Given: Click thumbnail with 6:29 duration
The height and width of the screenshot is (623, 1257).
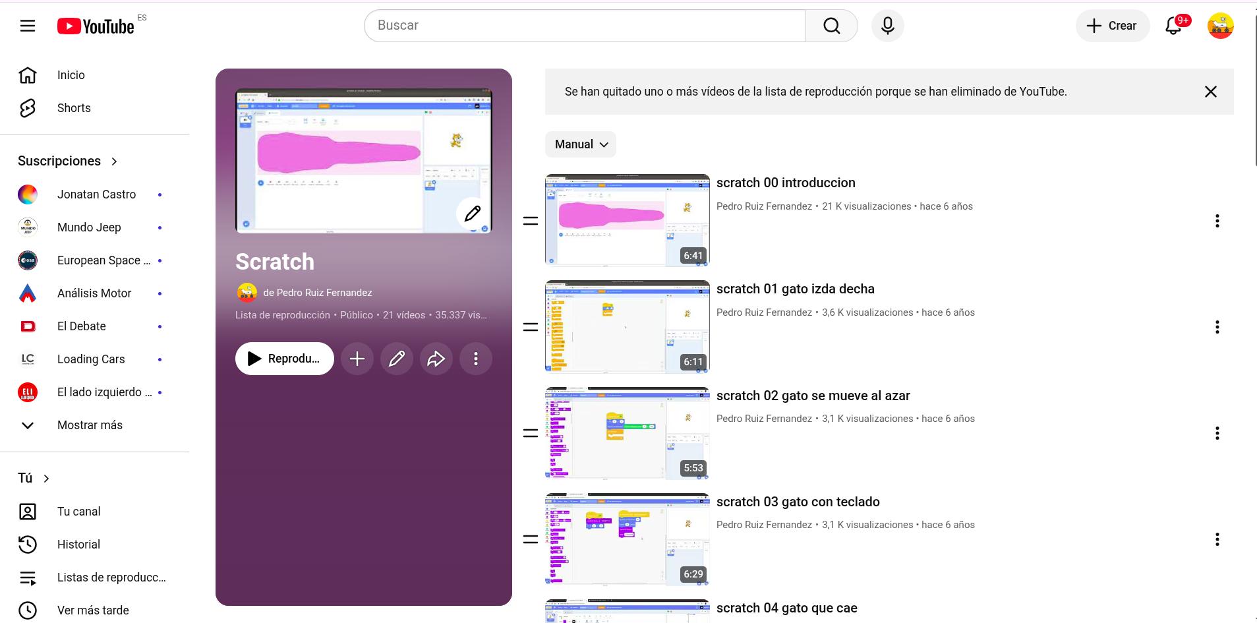Looking at the screenshot, I should (x=628, y=539).
